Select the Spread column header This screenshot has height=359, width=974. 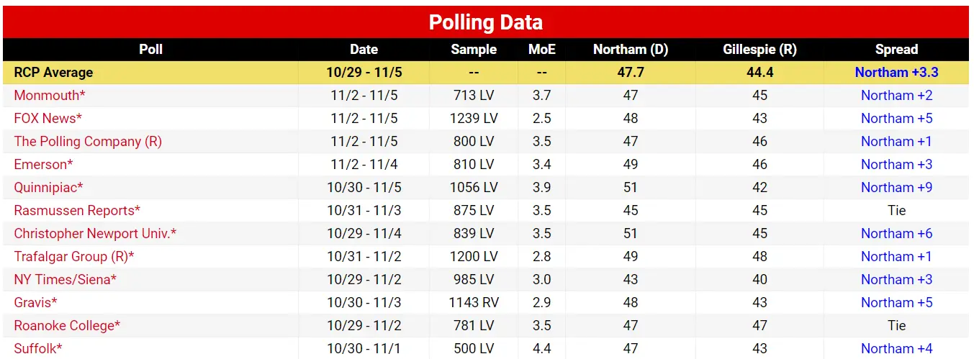[896, 50]
